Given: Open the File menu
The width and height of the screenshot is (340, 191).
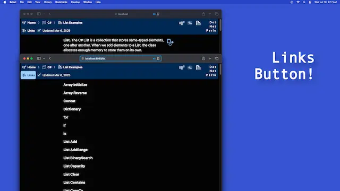Looking at the screenshot, I should pyautogui.click(x=22, y=2).
